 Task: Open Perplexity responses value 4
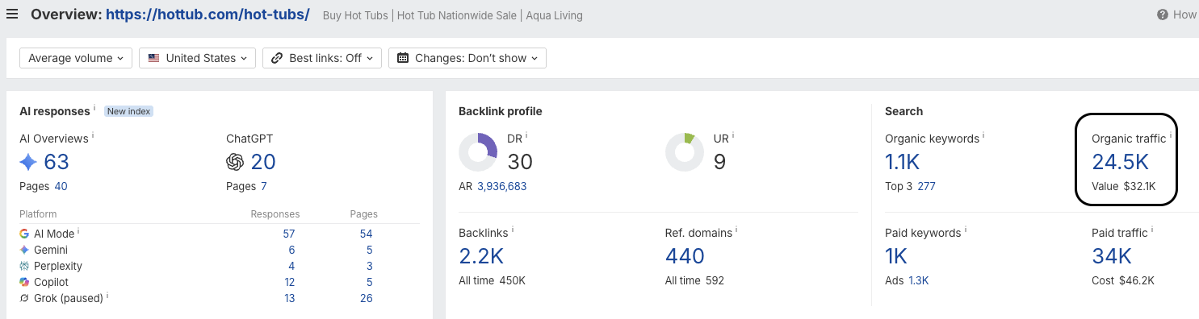point(291,266)
